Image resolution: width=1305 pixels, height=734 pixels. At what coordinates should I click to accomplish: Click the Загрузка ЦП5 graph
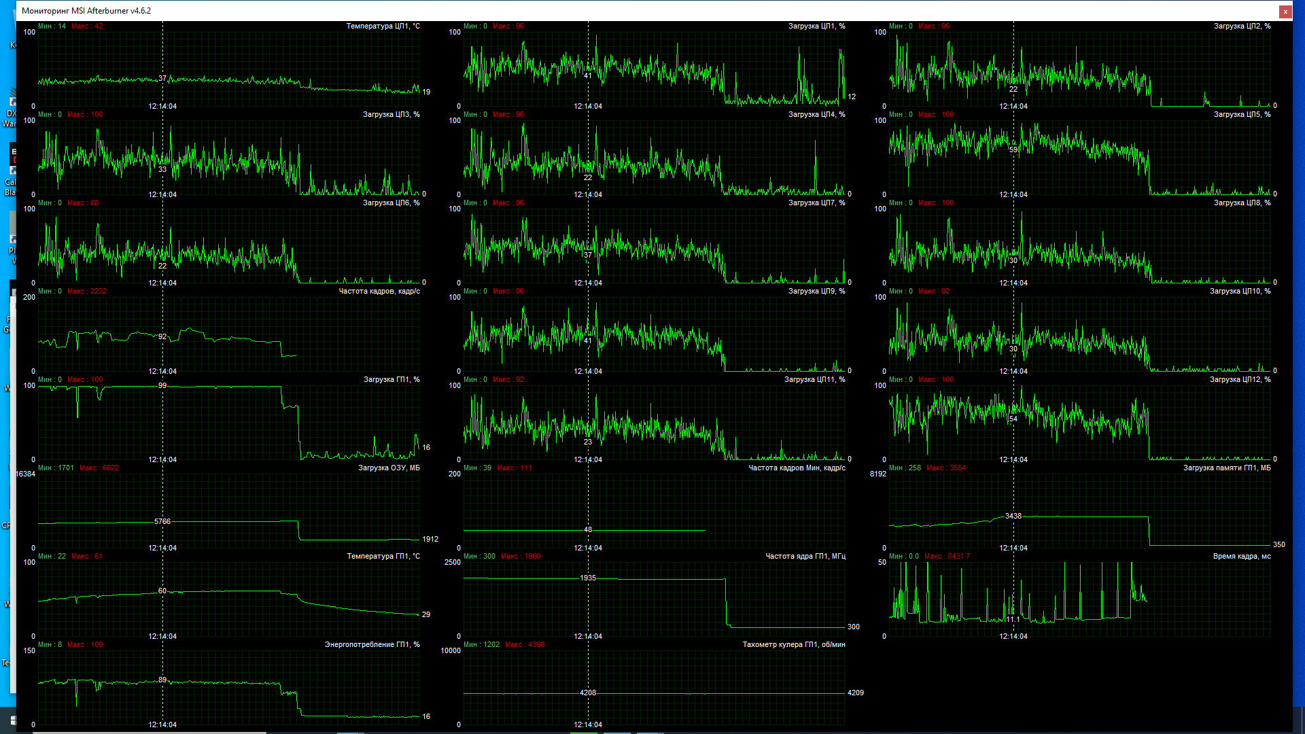coord(1079,156)
